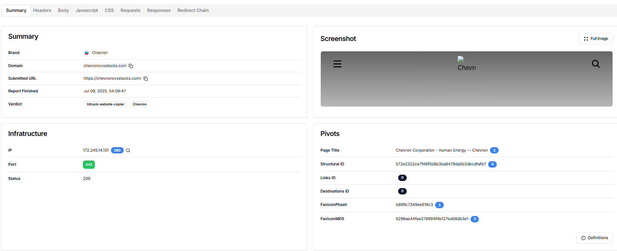
Task: Click the Links ID count badge
Action: [402, 178]
